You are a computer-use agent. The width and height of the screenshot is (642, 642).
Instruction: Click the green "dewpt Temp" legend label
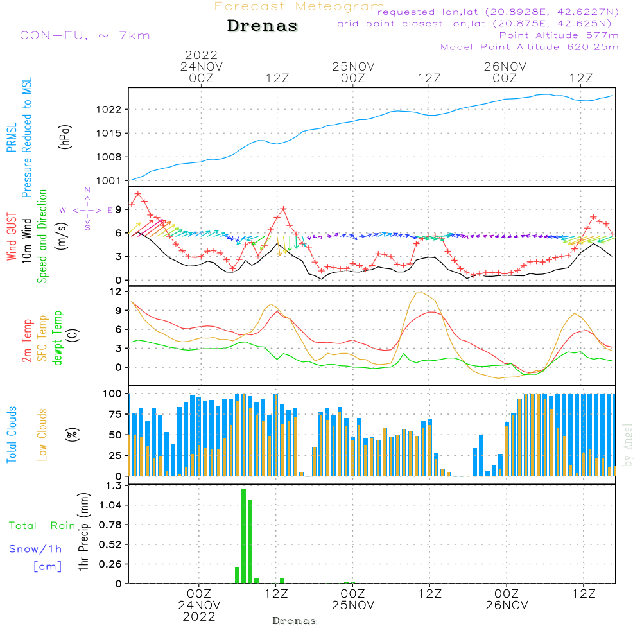pos(57,338)
